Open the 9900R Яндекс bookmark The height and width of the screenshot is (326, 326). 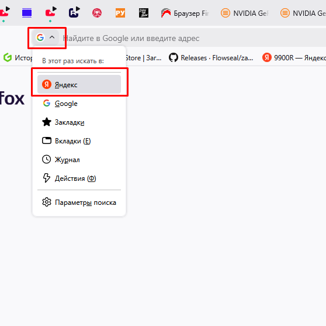coord(294,58)
